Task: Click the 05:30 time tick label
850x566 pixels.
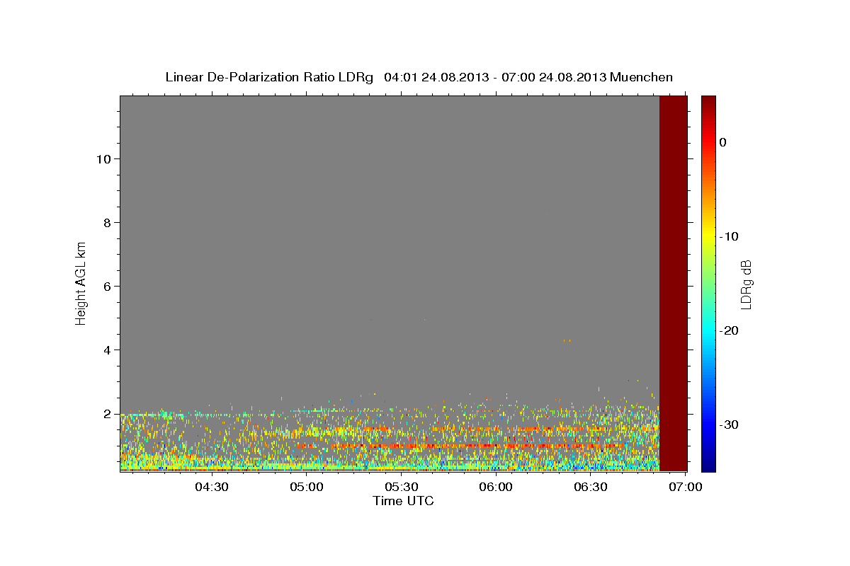Action: coord(401,487)
